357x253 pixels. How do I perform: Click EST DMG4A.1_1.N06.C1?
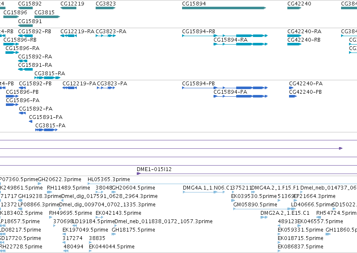click(x=207, y=188)
